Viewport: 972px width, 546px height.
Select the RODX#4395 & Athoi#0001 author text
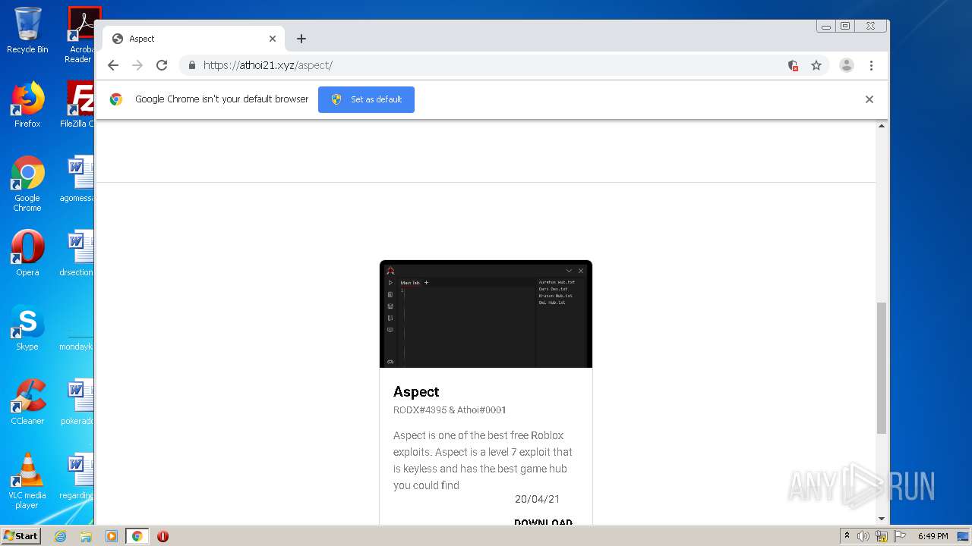pos(450,410)
